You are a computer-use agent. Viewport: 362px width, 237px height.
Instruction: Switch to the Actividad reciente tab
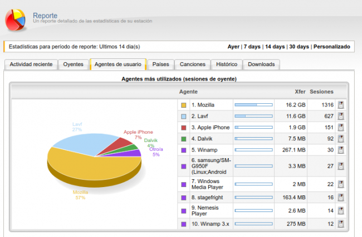(x=31, y=64)
